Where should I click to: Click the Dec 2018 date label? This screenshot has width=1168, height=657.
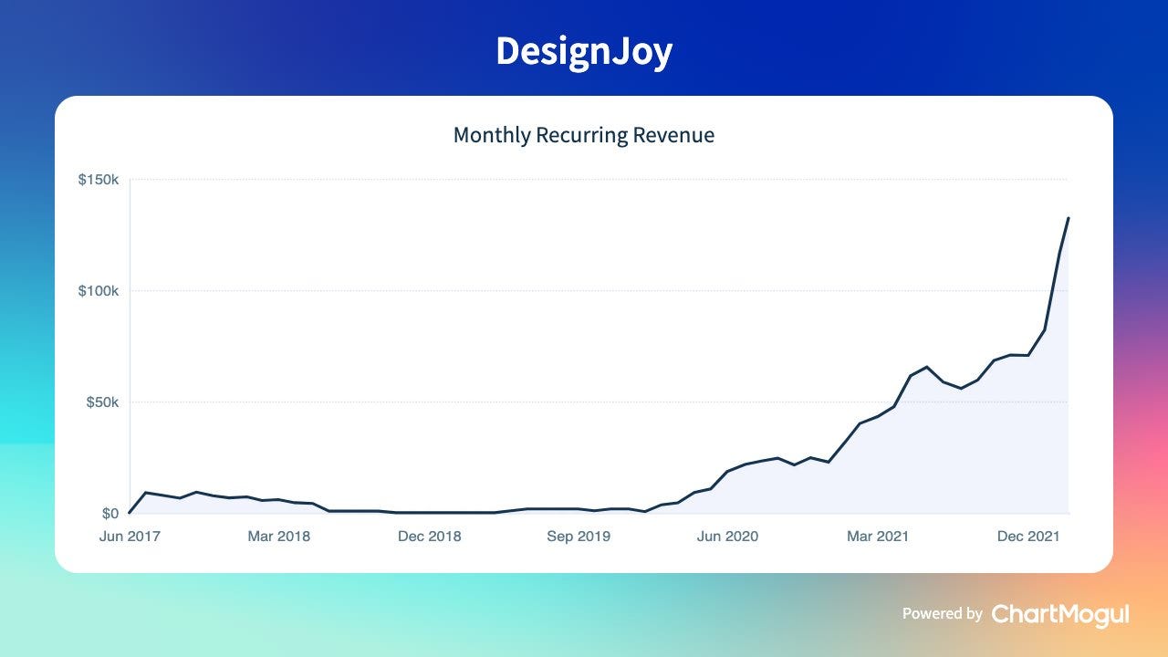pos(430,537)
